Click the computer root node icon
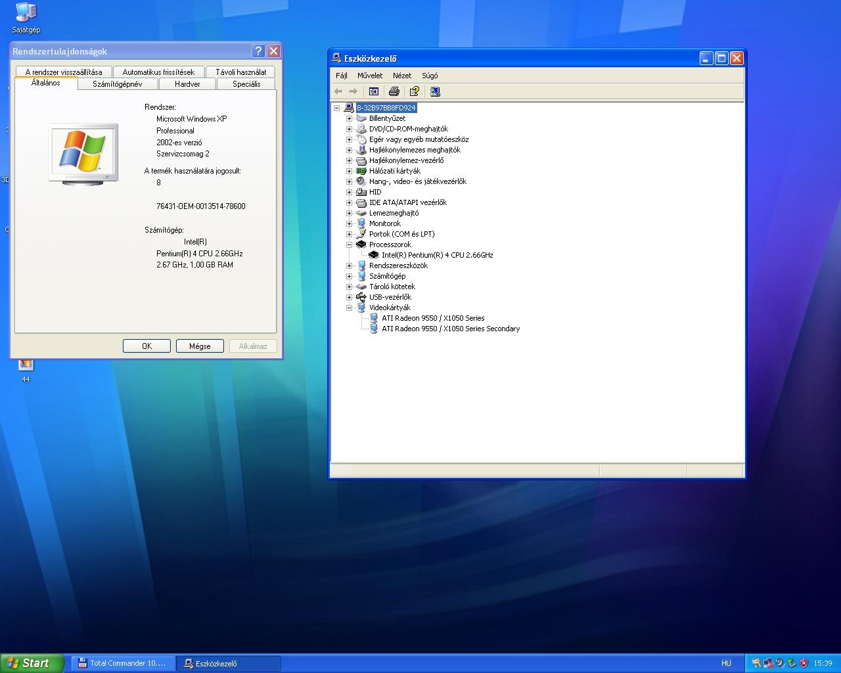Screen dimensions: 841x673 click(x=349, y=108)
